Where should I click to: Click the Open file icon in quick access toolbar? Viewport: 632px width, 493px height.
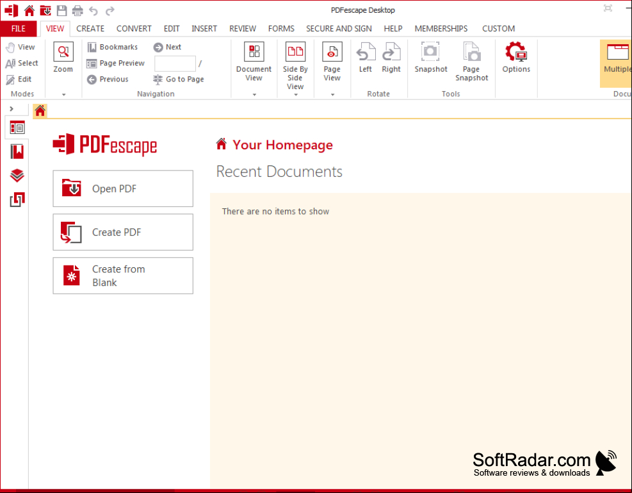click(x=45, y=10)
